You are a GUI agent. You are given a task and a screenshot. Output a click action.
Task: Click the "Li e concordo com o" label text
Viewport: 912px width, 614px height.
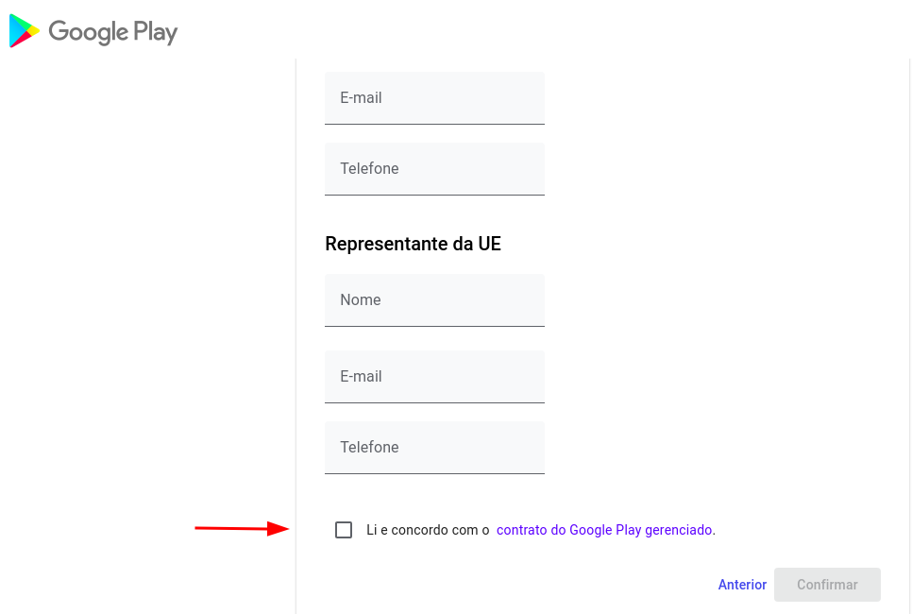[428, 531]
